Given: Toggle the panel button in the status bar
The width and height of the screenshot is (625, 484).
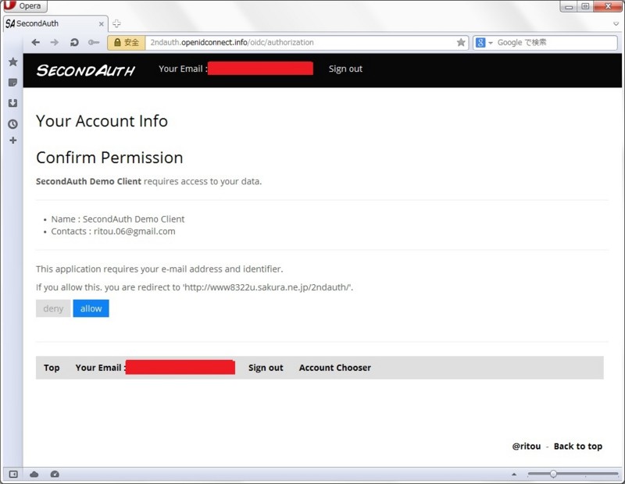Looking at the screenshot, I should pos(13,474).
